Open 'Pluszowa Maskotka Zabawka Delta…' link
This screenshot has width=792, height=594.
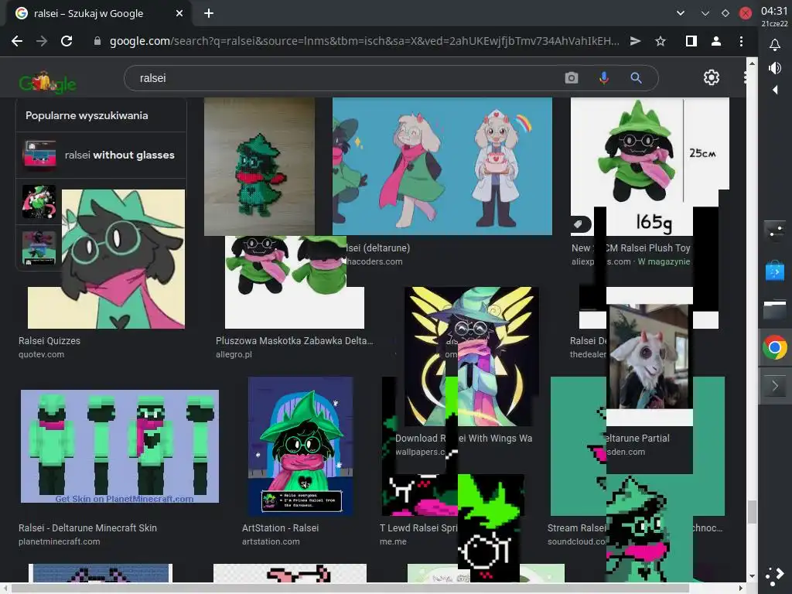tap(295, 341)
